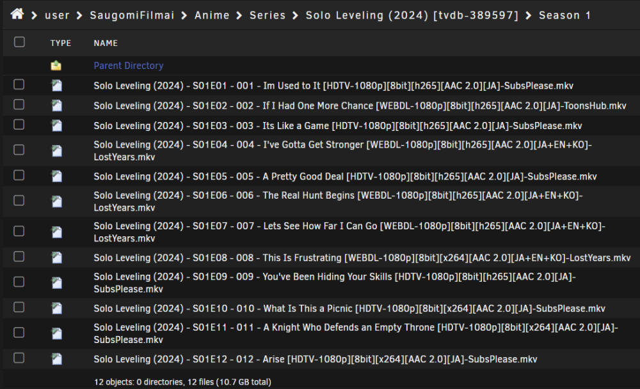
Task: Open S01E07 Lets See How Far I Can Go
Action: click(349, 232)
